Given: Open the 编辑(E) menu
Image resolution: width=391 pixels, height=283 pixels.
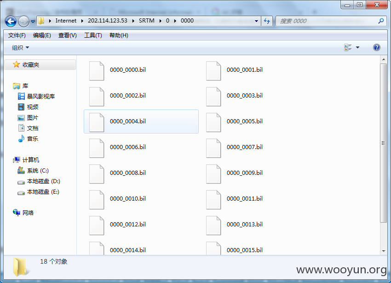Looking at the screenshot, I should click(42, 35).
